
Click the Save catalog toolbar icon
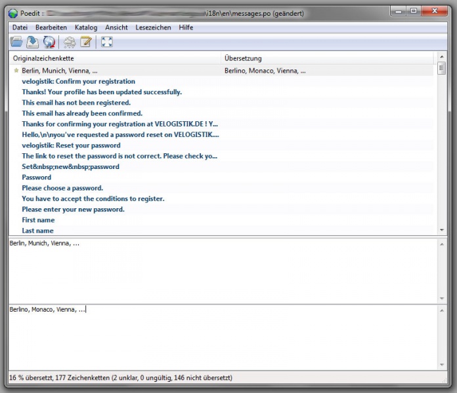(x=33, y=43)
